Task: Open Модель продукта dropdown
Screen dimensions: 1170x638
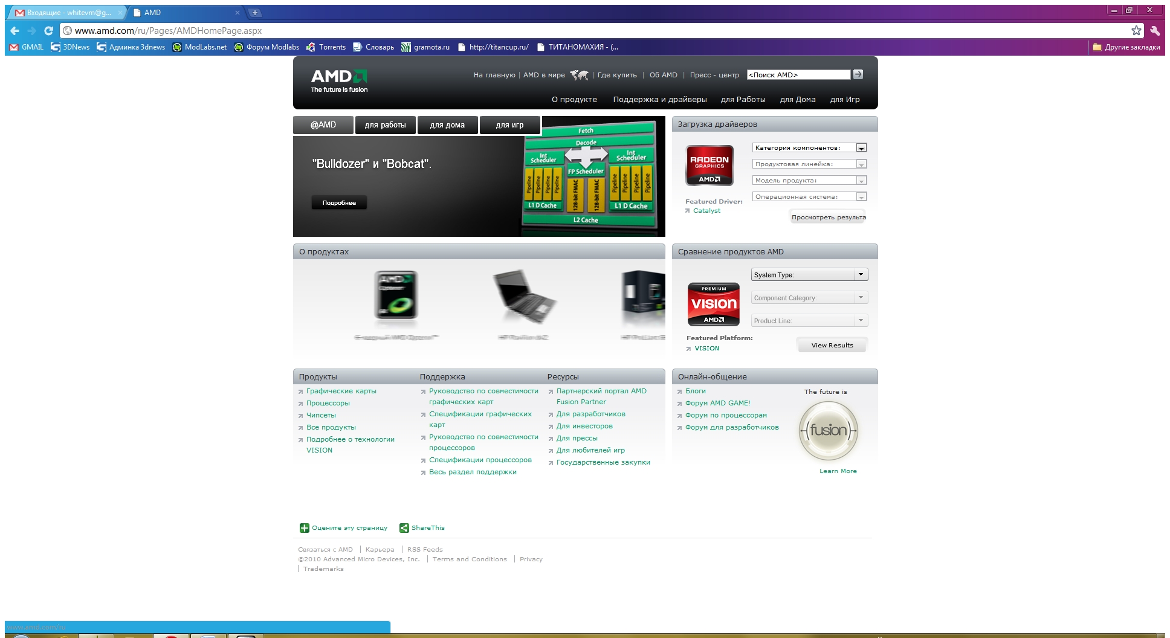Action: click(810, 180)
